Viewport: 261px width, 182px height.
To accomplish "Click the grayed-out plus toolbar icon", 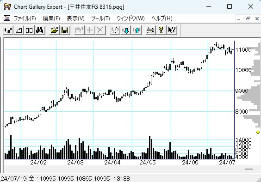I will tap(90, 30).
